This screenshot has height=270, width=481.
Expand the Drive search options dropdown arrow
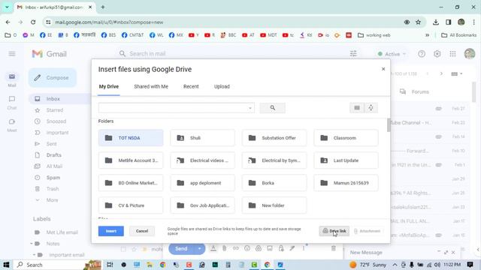250,108
